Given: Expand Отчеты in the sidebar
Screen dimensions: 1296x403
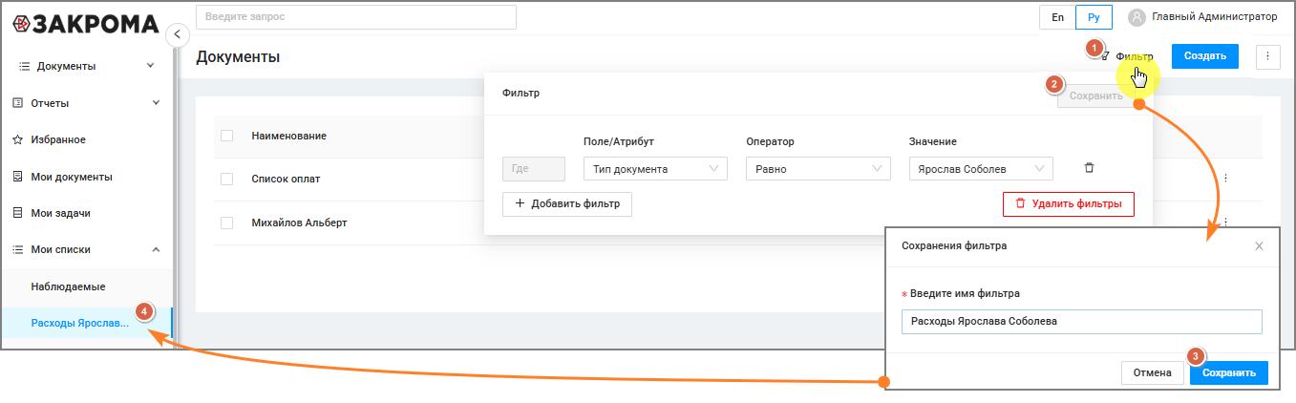Looking at the screenshot, I should coord(86,103).
